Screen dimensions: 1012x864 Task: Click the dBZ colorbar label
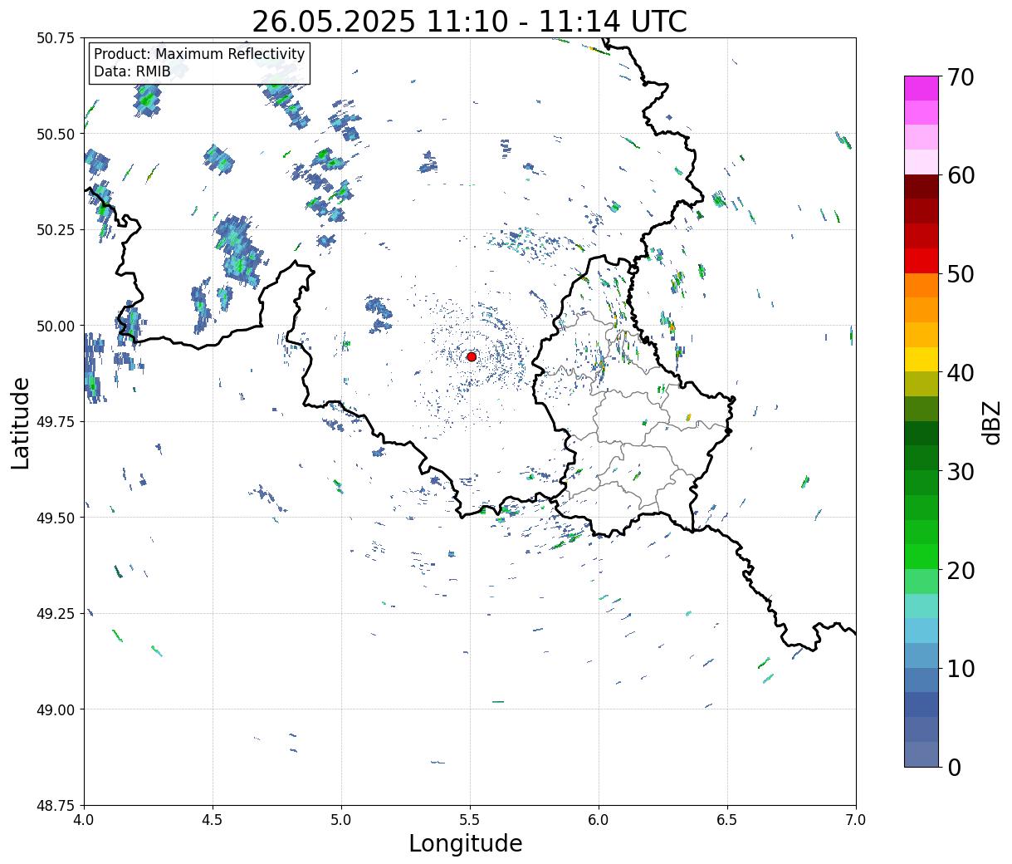point(991,422)
